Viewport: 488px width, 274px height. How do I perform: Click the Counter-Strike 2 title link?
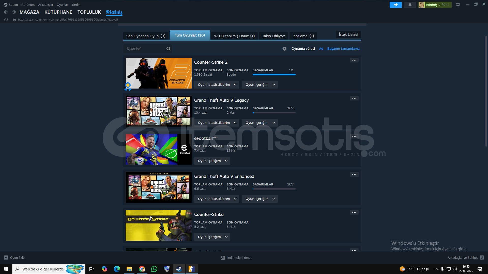211,62
